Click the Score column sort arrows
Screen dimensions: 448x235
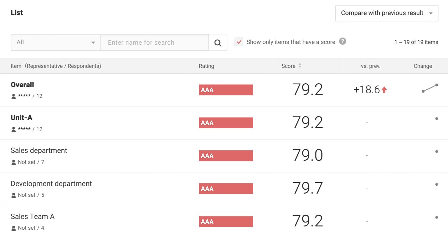[300, 66]
